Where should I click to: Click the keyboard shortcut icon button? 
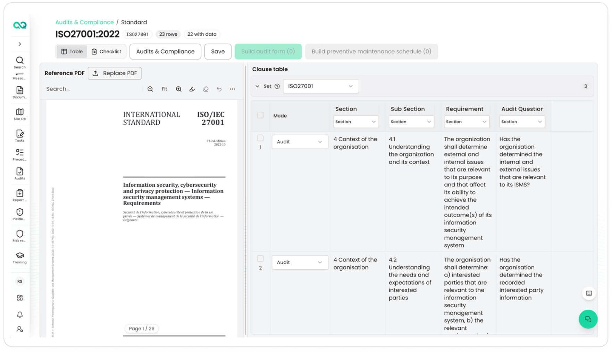pos(589,293)
